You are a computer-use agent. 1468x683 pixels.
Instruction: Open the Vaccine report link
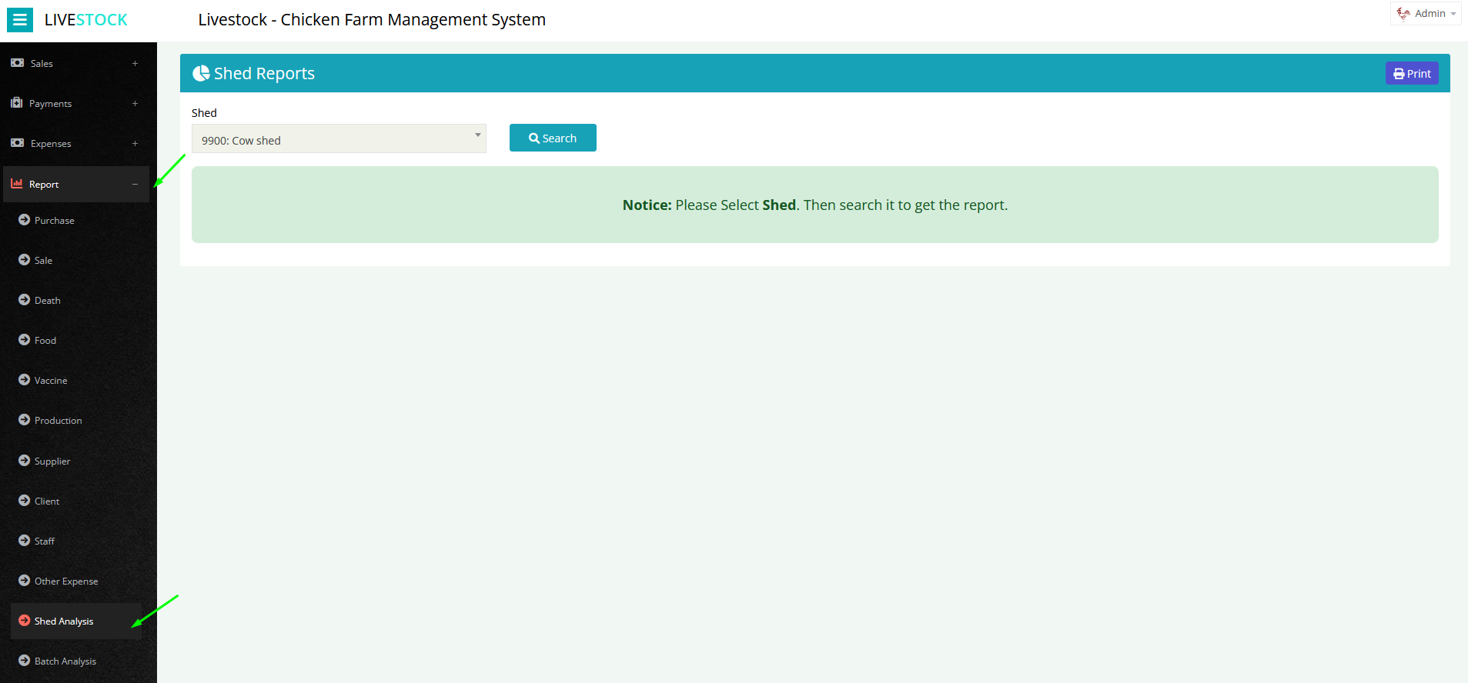tap(51, 381)
